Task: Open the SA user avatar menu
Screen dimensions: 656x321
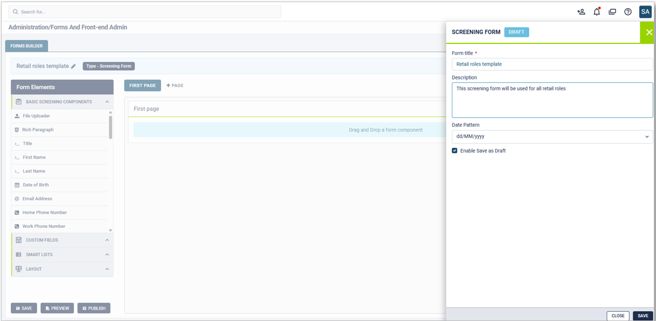Action: coord(645,11)
